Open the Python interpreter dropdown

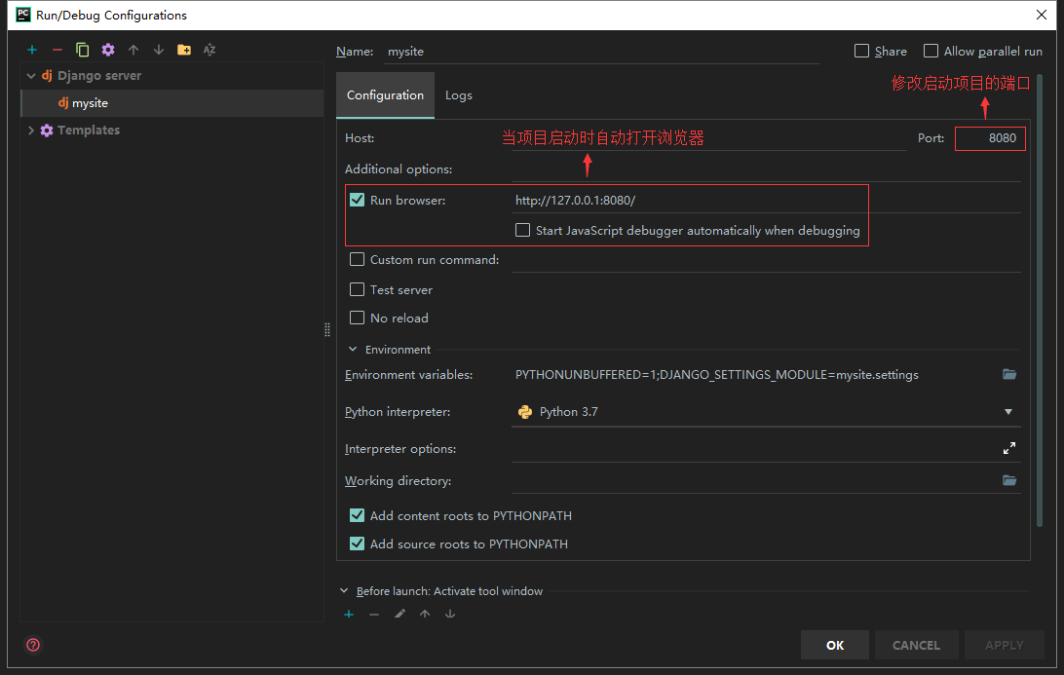(x=1008, y=412)
